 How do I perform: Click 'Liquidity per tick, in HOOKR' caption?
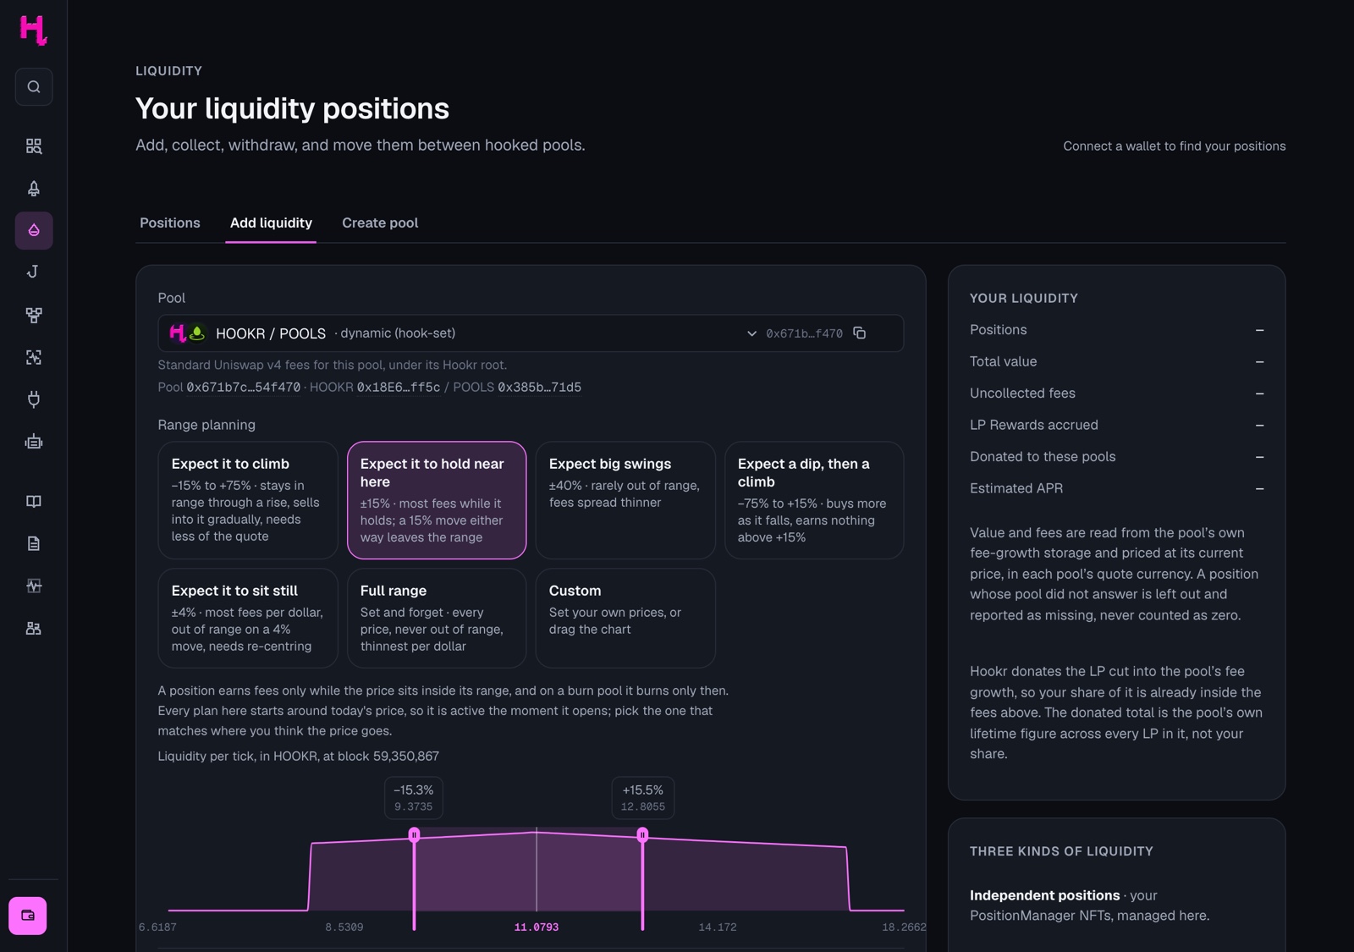coord(298,756)
